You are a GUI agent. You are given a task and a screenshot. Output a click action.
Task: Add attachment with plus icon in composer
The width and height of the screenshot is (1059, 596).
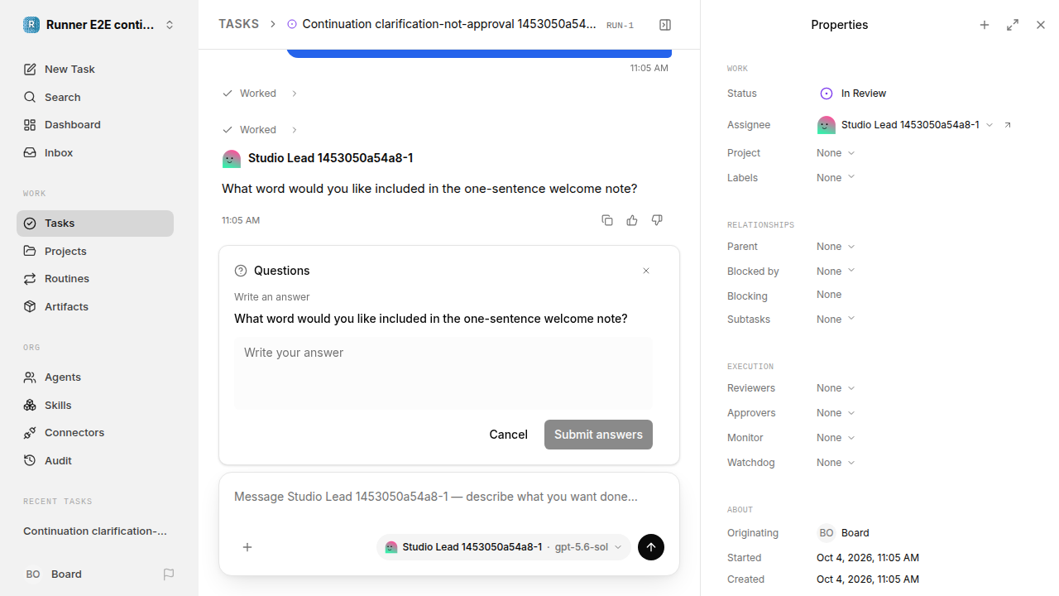247,547
